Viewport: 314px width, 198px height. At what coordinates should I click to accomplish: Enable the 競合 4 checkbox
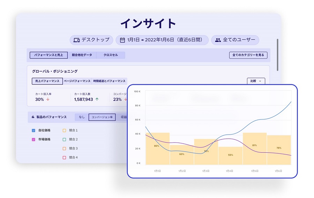(64, 158)
